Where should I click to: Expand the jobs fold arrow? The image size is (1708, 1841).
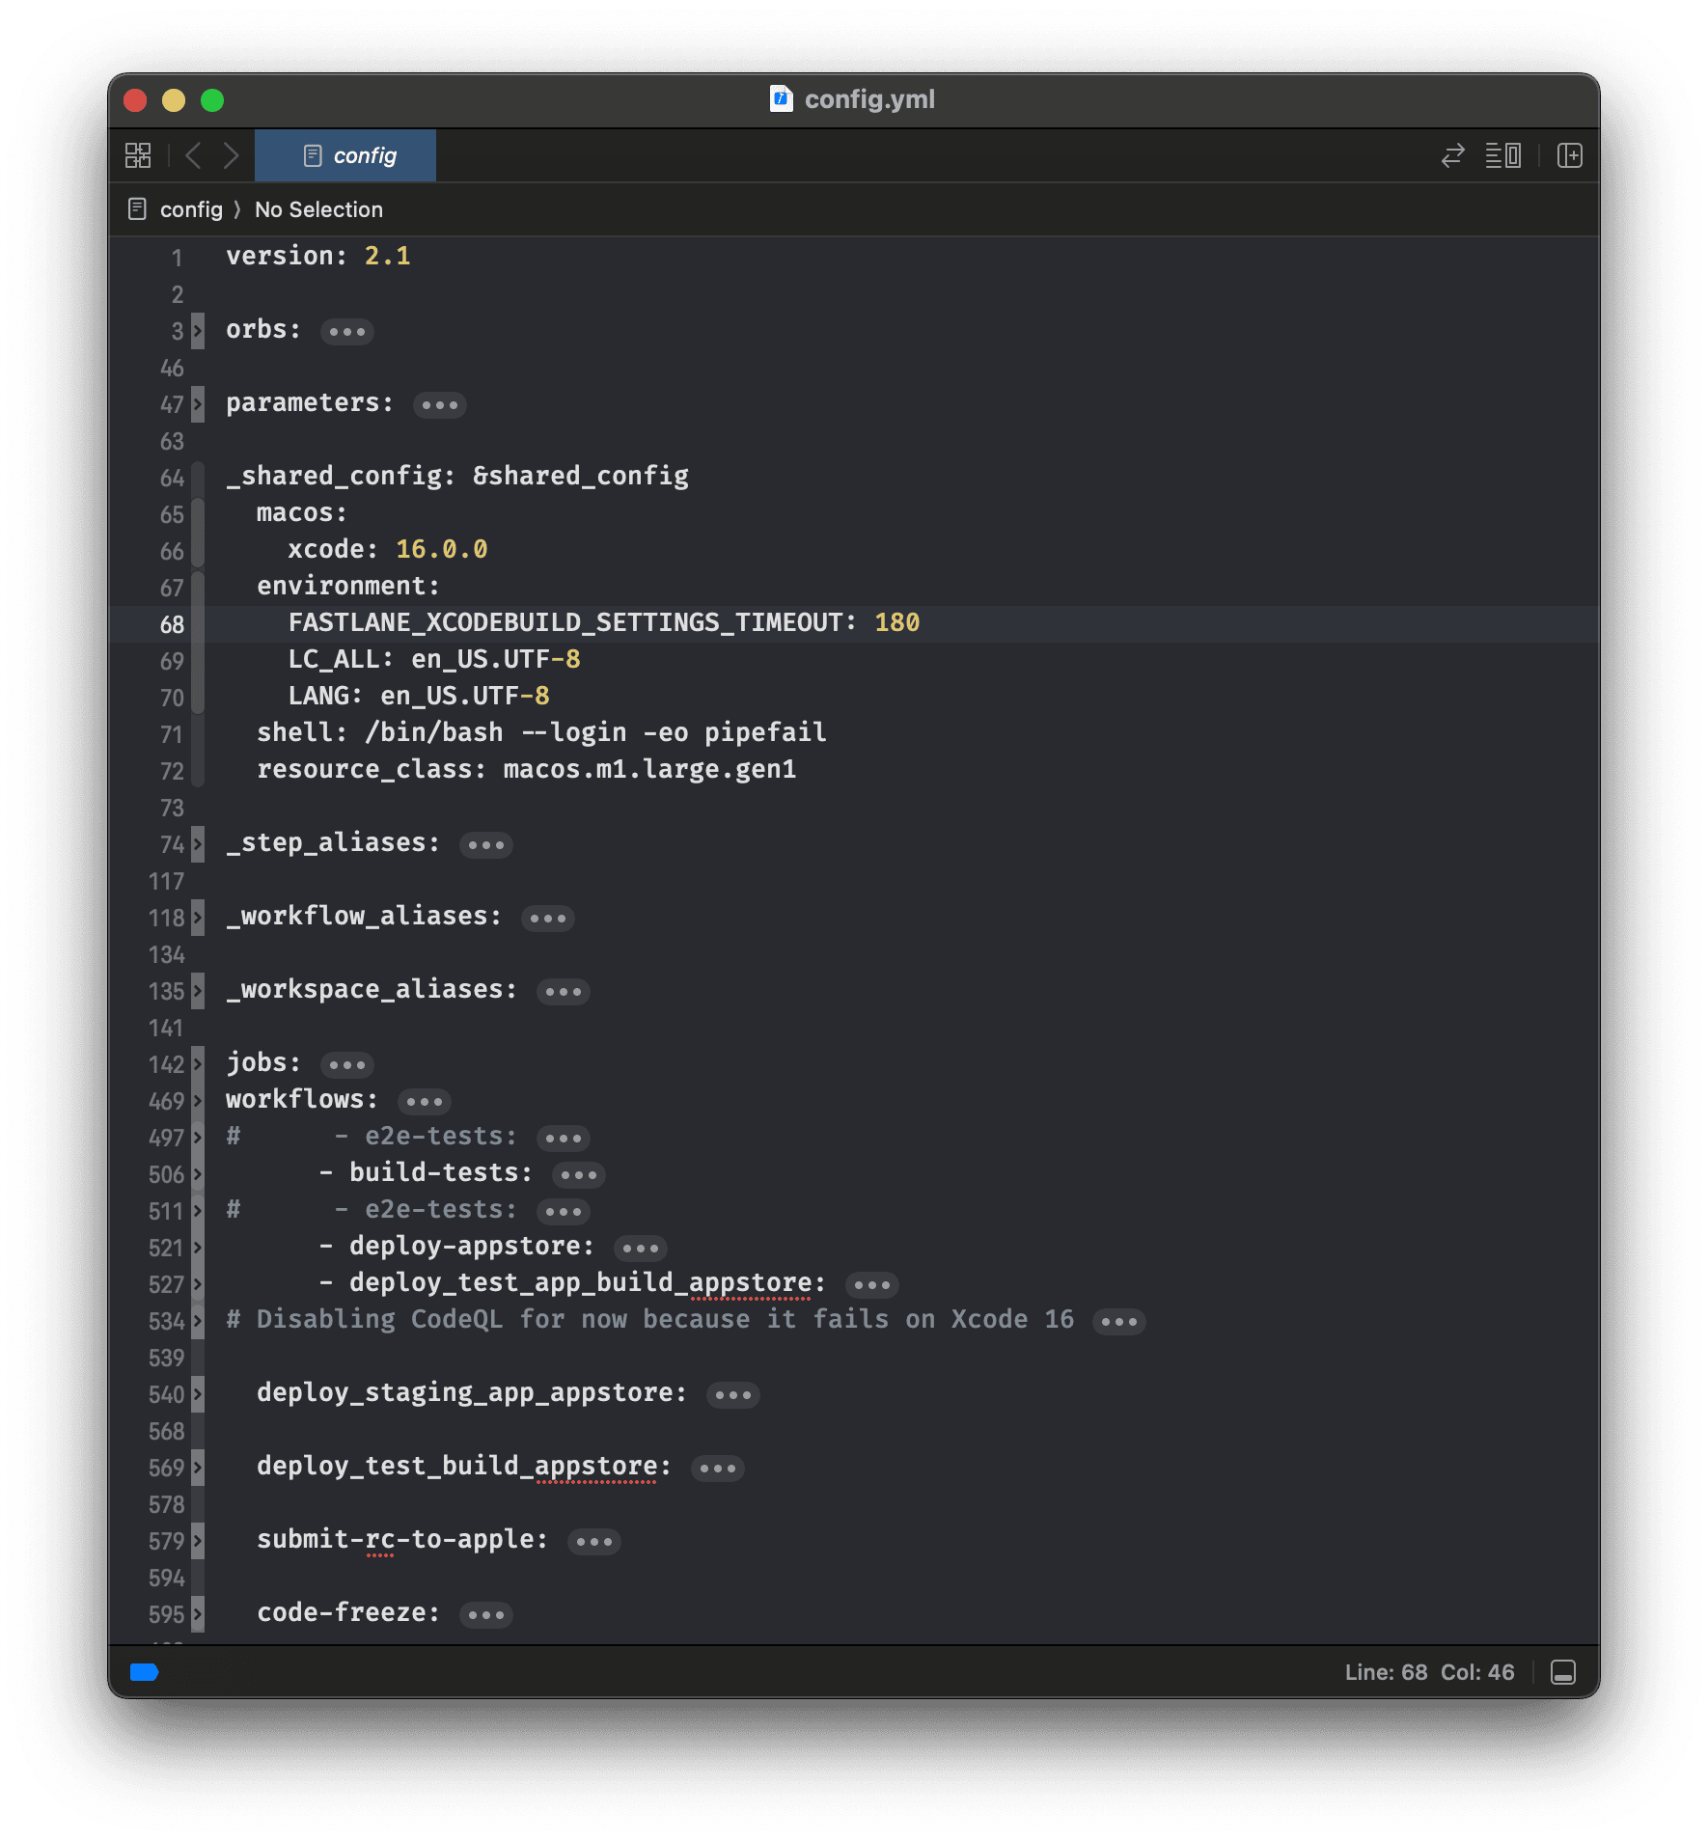[x=198, y=1064]
